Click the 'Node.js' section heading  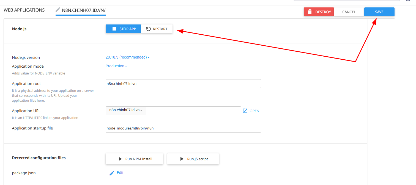pos(19,29)
